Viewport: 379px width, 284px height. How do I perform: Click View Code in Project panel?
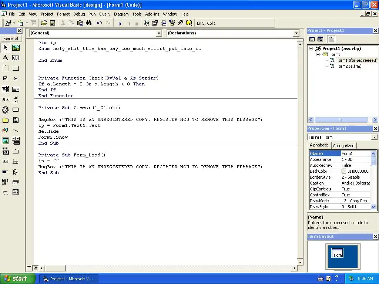[312, 39]
